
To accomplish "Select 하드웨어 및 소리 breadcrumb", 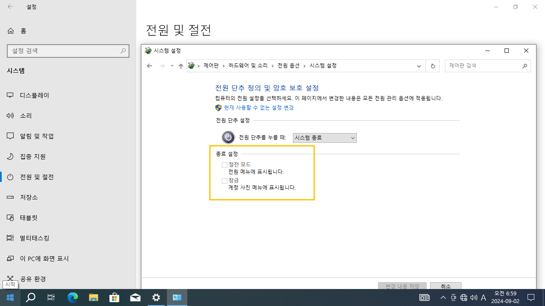I will [248, 66].
